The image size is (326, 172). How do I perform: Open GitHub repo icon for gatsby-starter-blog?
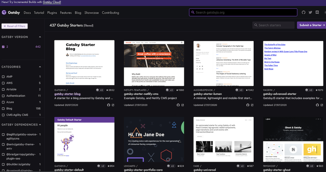[x=109, y=105]
